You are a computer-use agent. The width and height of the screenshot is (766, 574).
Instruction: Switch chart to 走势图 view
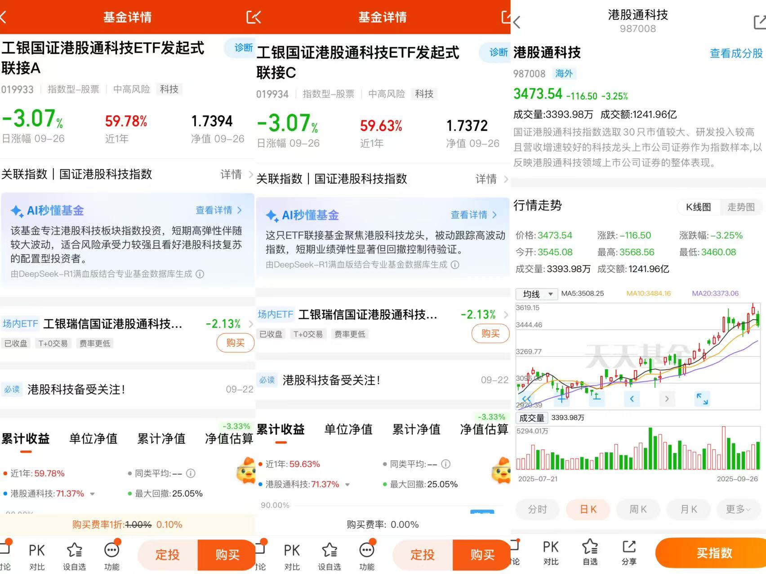(x=741, y=207)
